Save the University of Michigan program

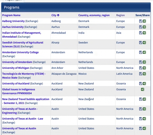[x=141, y=68]
